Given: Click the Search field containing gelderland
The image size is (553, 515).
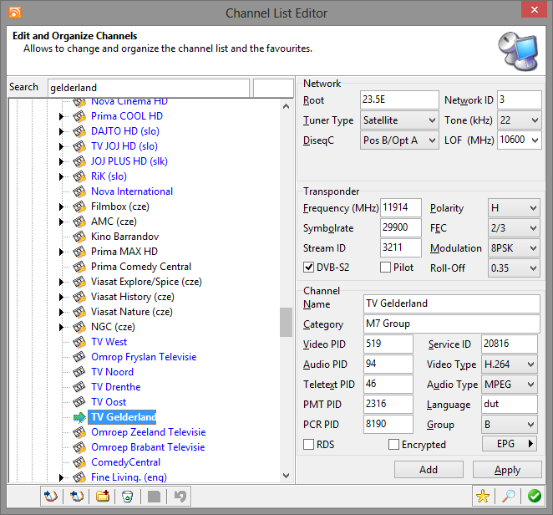Looking at the screenshot, I should 148,87.
